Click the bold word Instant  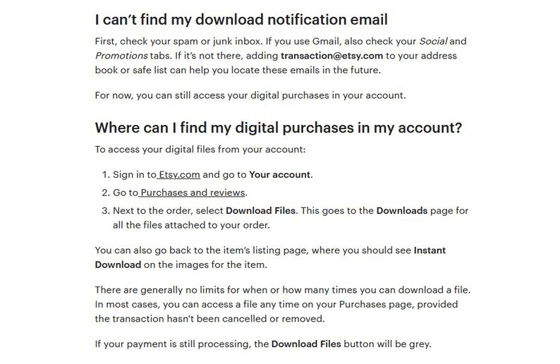(430, 250)
